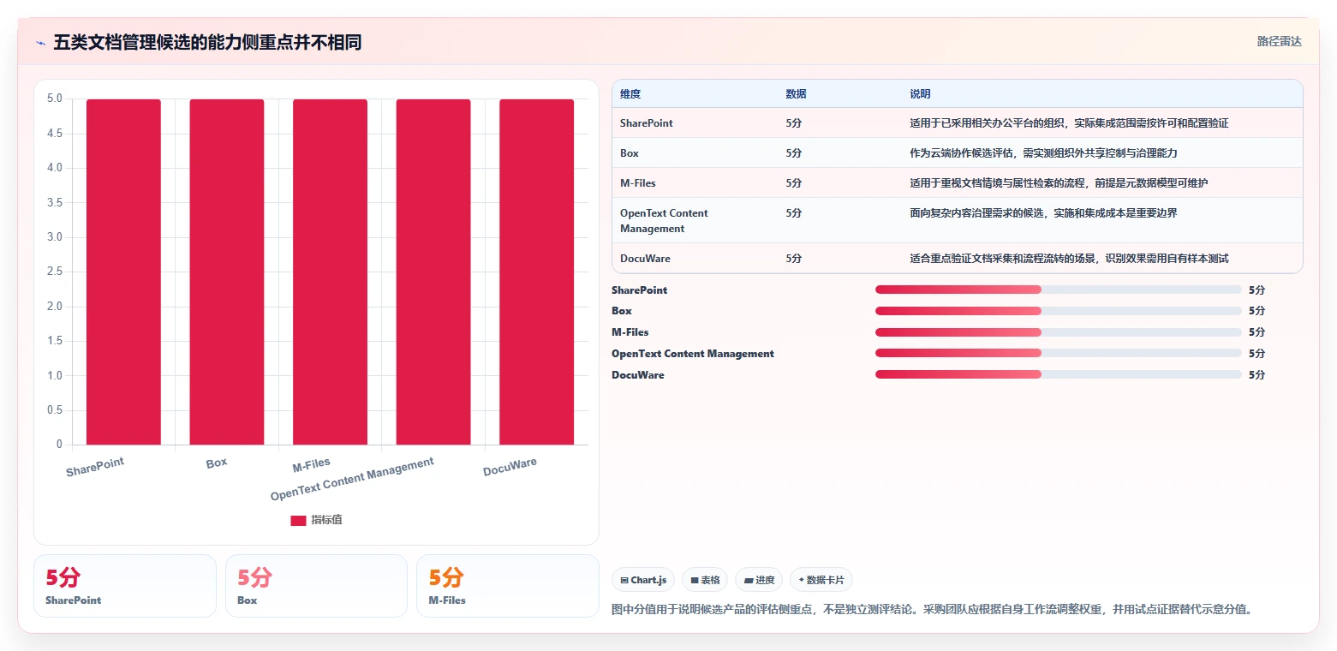This screenshot has width=1337, height=651.
Task: Click the 维度 column header
Action: pyautogui.click(x=630, y=94)
